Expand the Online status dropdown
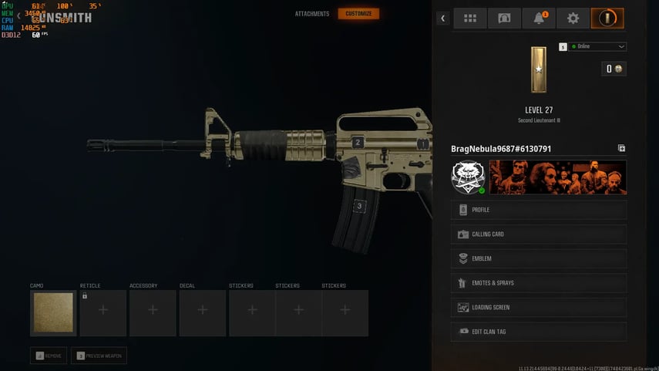Viewport: 659px width, 371px height. (x=597, y=46)
